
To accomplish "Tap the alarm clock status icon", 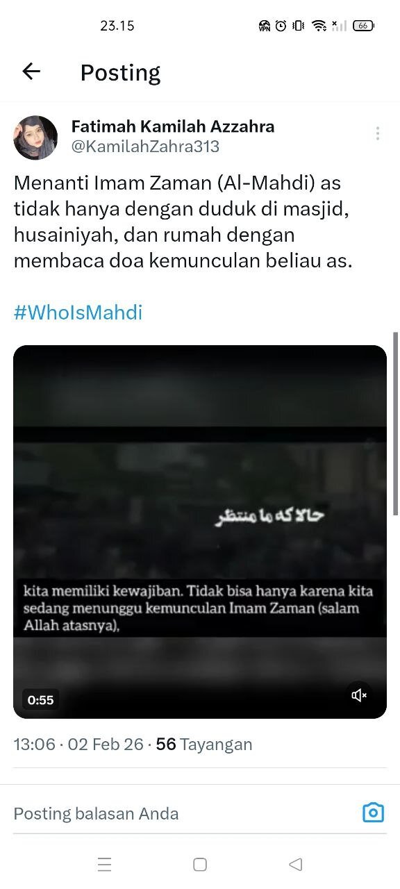I will (x=281, y=26).
